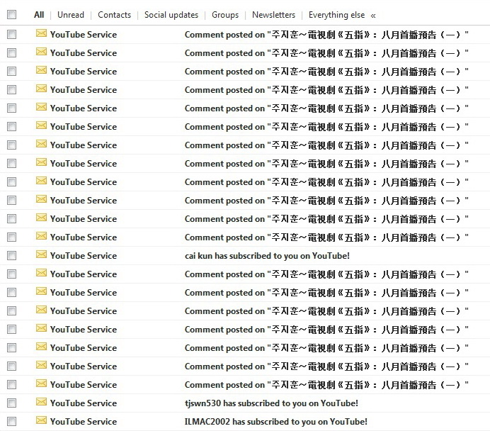Viewport: 490px width, 431px height.
Task: Click envelope icon of the first email under the filter bar
Action: pyautogui.click(x=41, y=33)
